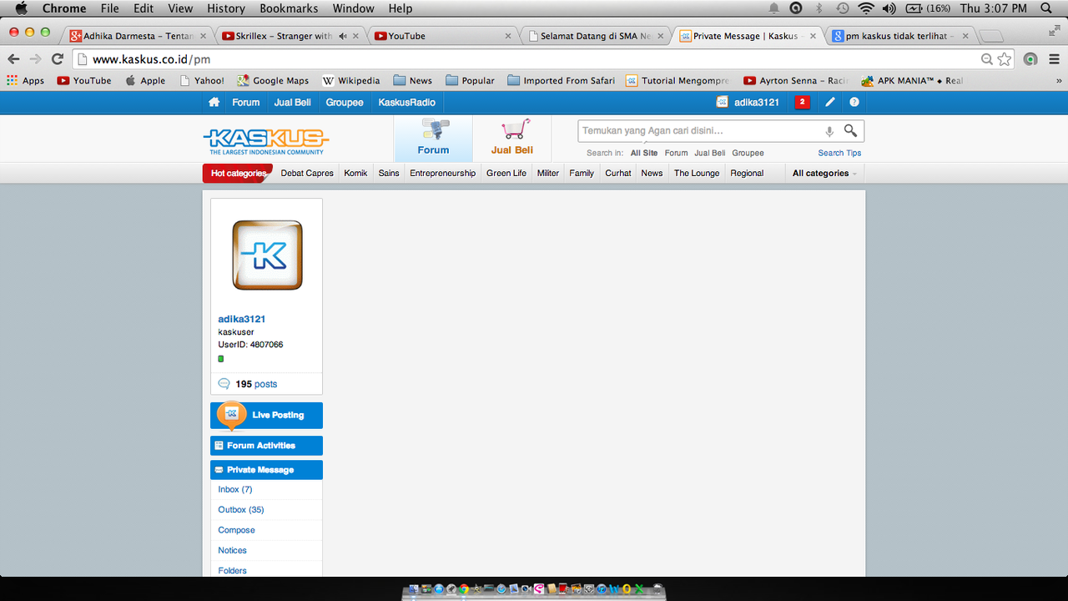Screen dimensions: 1068x601
Task: Open Notices in the sidebar
Action: pyautogui.click(x=233, y=550)
